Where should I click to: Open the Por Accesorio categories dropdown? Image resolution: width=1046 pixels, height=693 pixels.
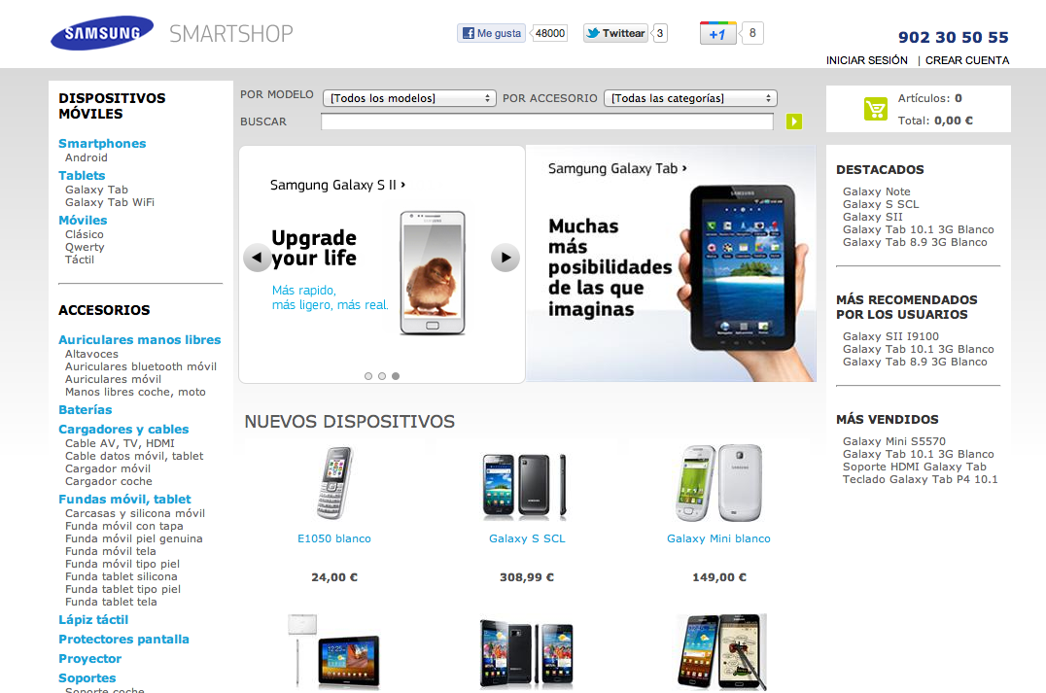690,98
